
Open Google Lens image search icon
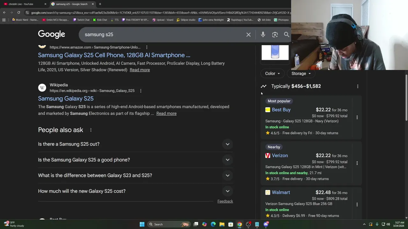coord(275,34)
